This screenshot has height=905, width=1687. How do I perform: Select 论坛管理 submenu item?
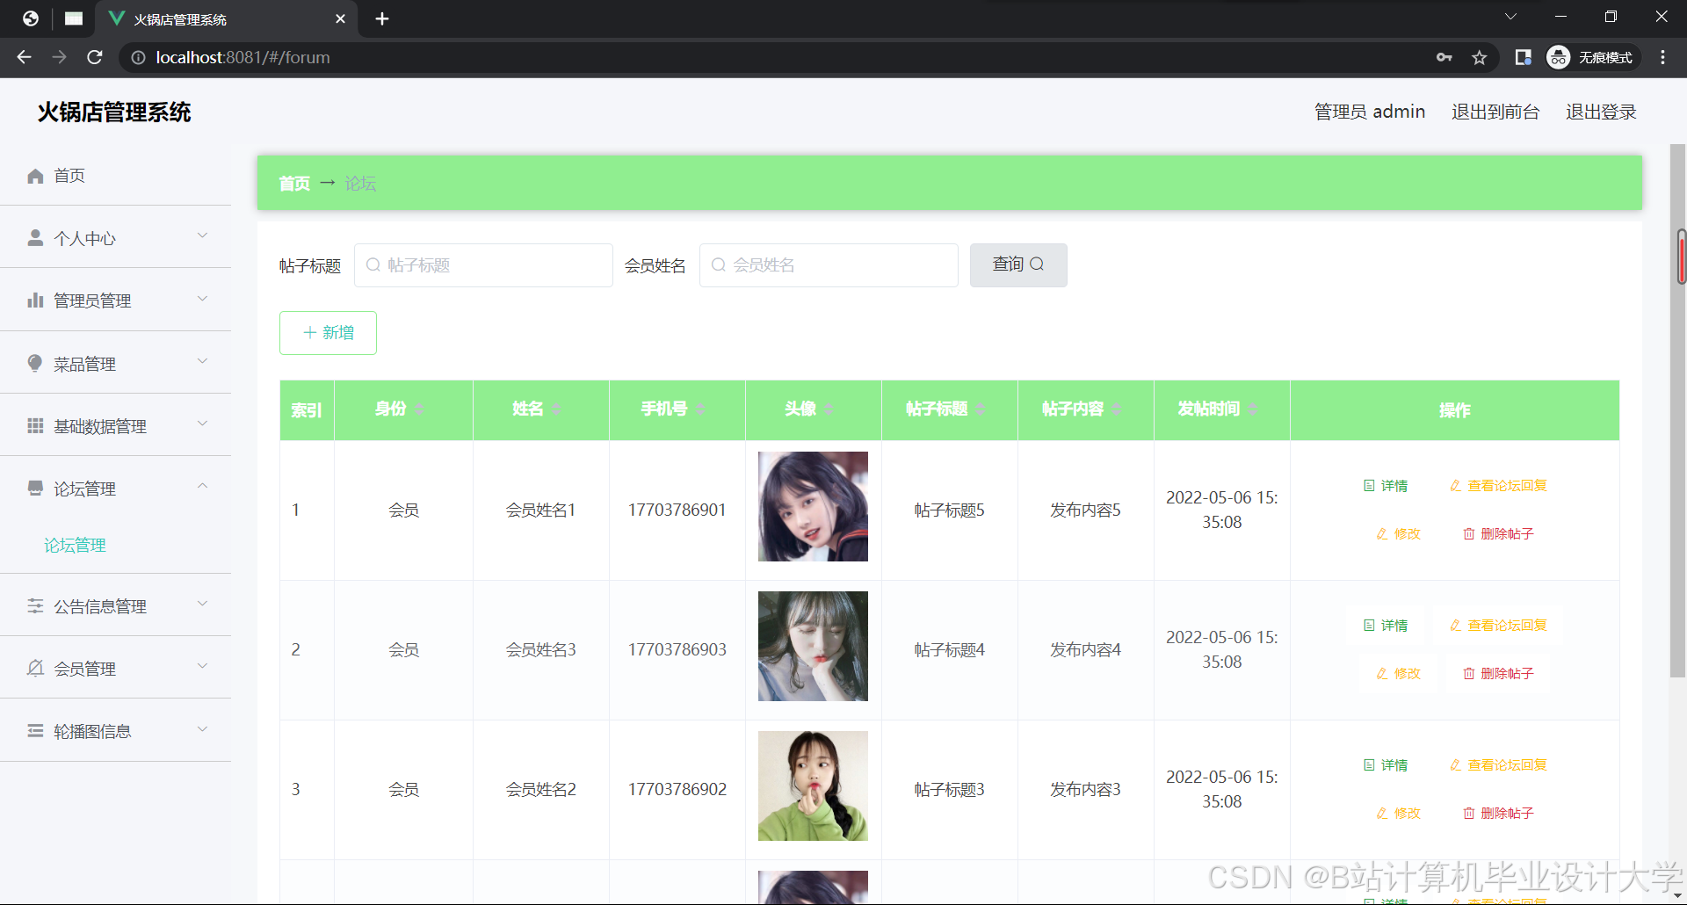point(75,545)
